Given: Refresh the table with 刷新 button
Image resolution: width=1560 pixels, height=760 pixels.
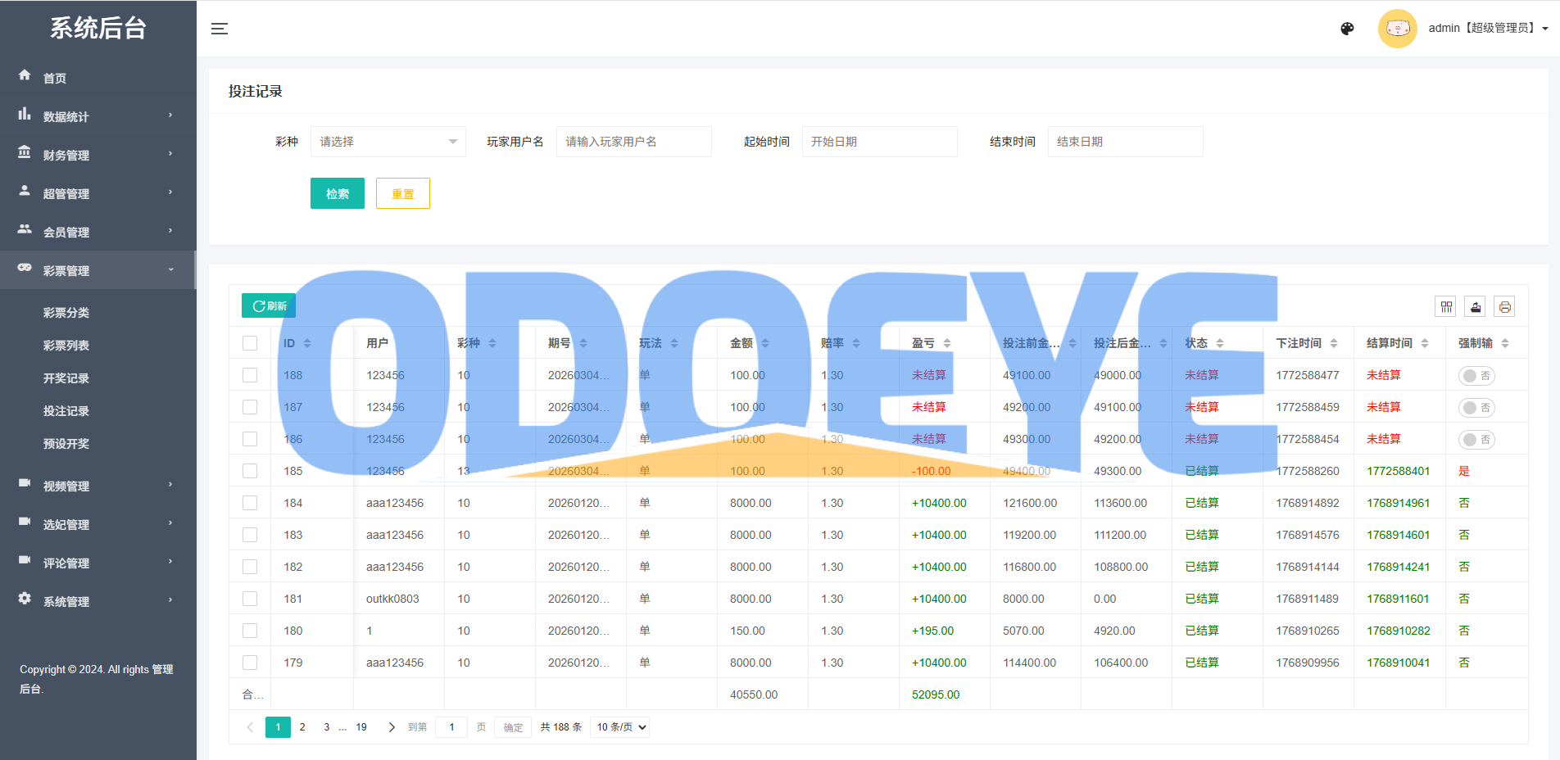Looking at the screenshot, I should click(x=269, y=305).
